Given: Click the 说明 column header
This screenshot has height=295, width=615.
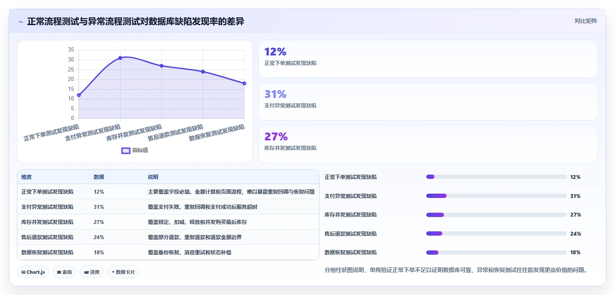Looking at the screenshot, I should pos(153,177).
